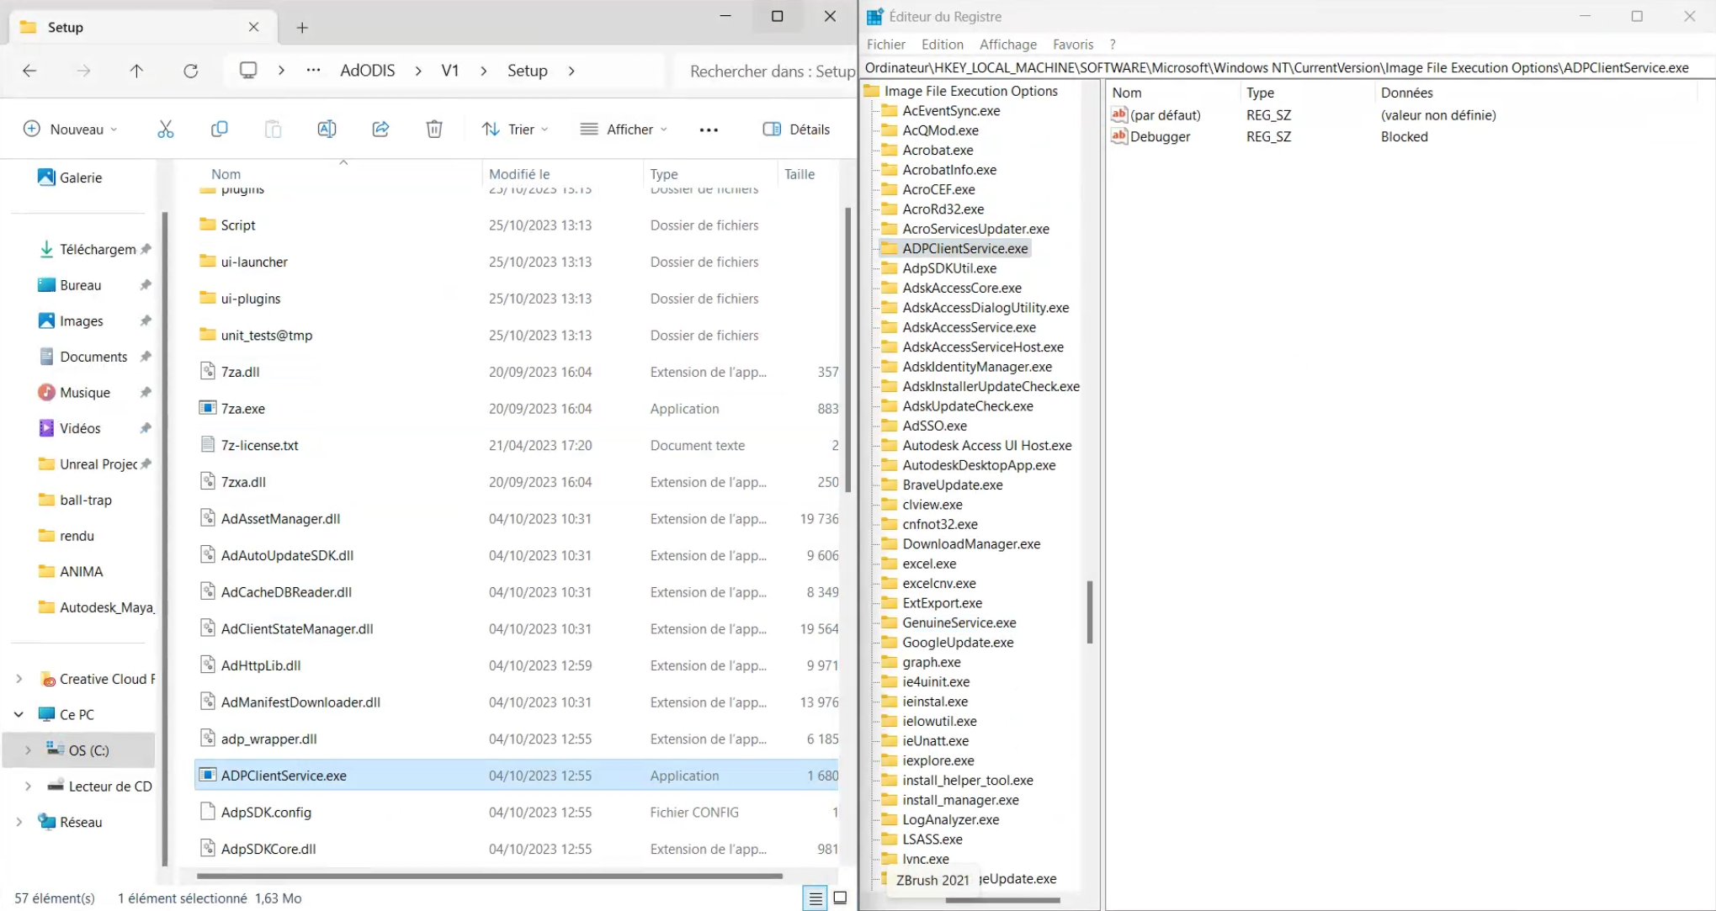This screenshot has width=1716, height=911.
Task: Select the LSASS.exe registry entry
Action: [932, 839]
